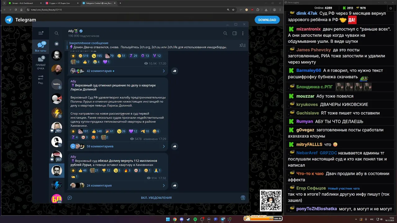
Task: Bookmark this page with star icon
Action: point(233,10)
